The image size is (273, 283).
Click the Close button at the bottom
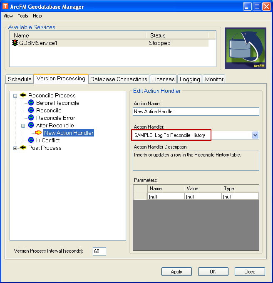[250, 272]
